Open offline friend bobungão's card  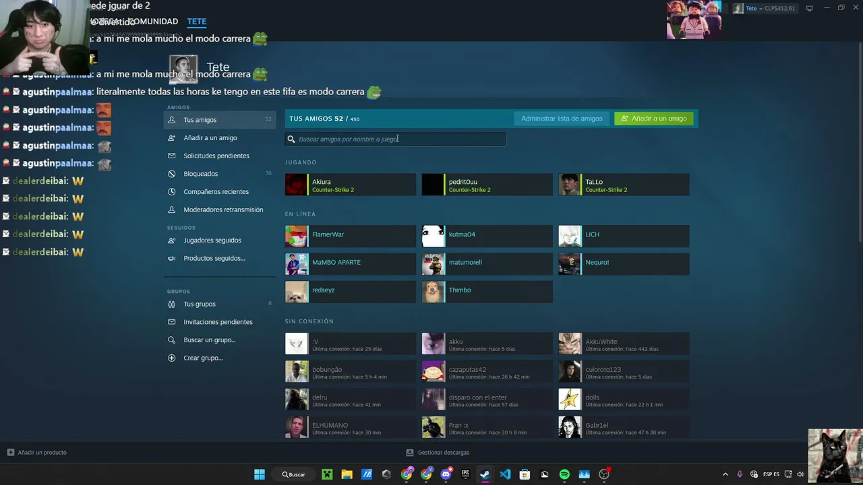coord(351,371)
